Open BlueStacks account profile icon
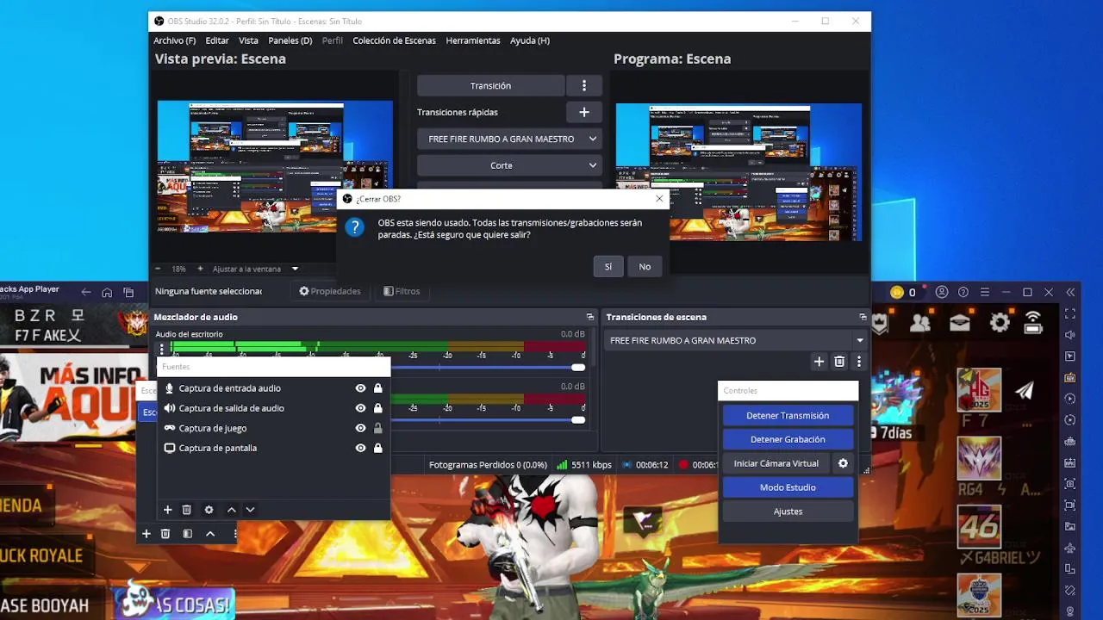The image size is (1103, 620). (942, 293)
